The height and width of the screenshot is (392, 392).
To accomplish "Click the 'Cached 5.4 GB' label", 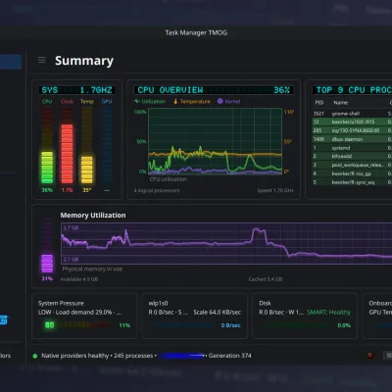I will (x=266, y=279).
